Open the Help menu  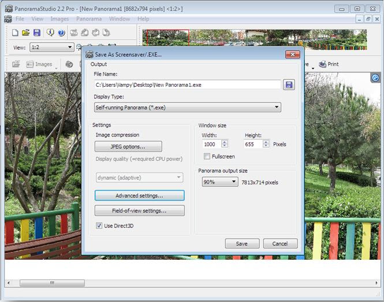[x=143, y=19]
